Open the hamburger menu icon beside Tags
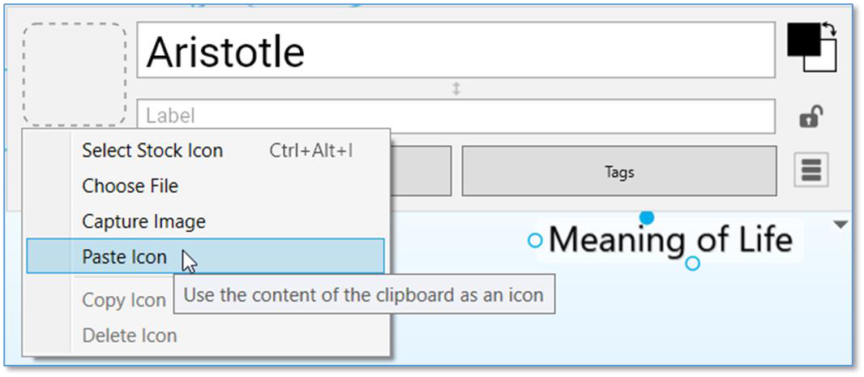The height and width of the screenshot is (377, 864). [811, 170]
